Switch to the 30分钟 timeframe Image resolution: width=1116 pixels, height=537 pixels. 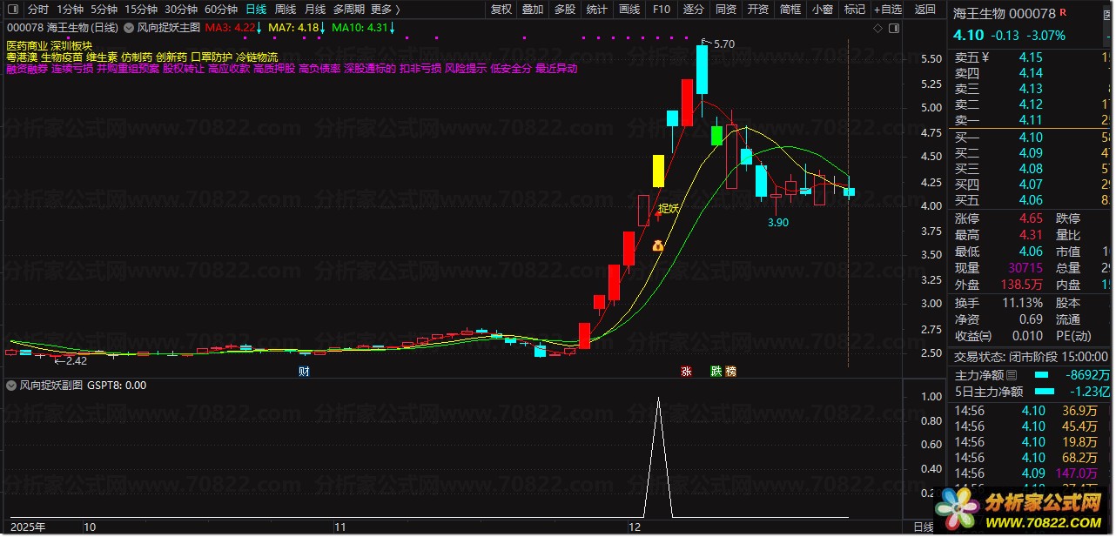click(x=181, y=10)
